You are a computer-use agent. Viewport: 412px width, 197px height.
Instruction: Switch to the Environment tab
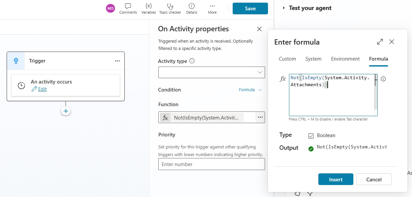coord(345,59)
